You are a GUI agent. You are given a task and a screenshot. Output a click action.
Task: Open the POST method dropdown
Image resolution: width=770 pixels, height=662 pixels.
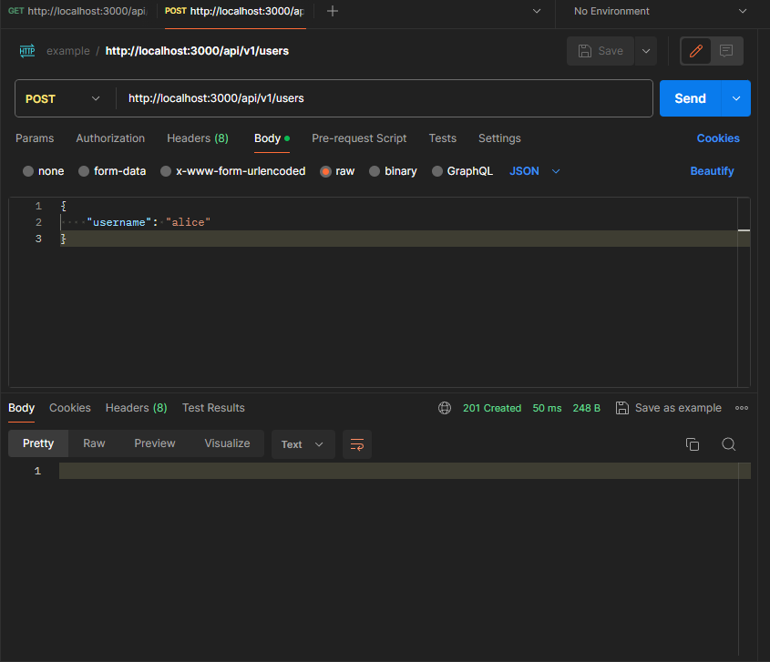pos(63,97)
